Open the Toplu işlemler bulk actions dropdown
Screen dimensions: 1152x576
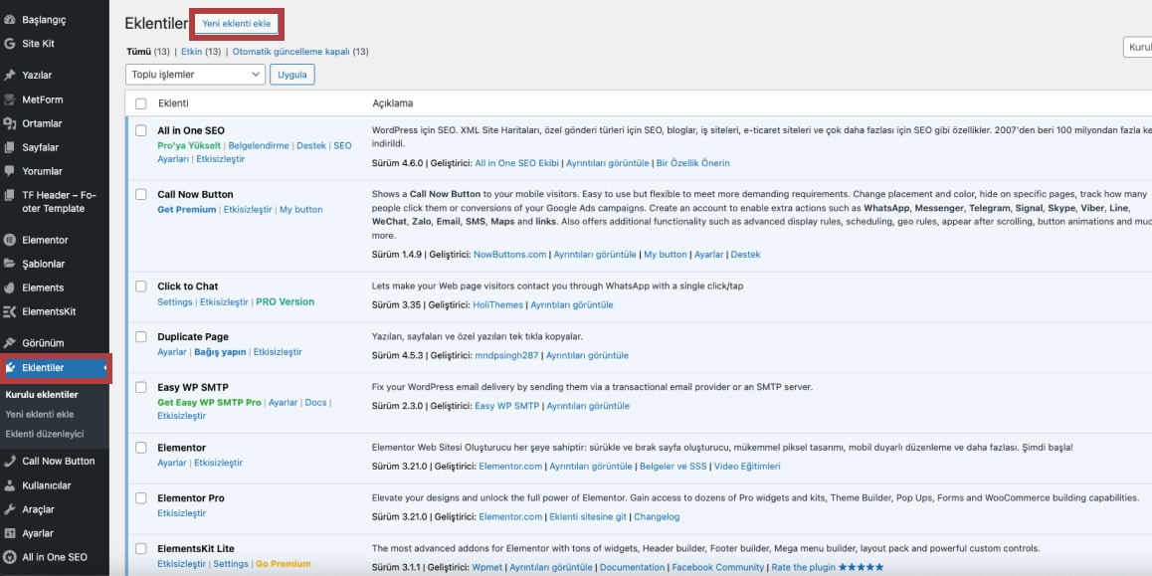(x=195, y=75)
